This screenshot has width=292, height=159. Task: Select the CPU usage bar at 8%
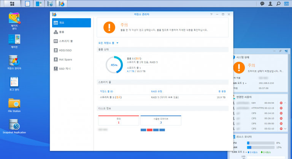(261, 143)
